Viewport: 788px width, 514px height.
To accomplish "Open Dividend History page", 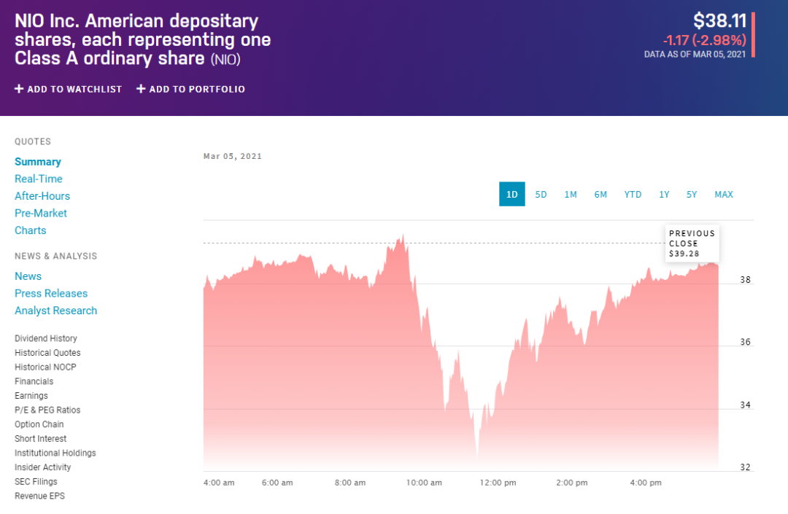I will pos(46,338).
